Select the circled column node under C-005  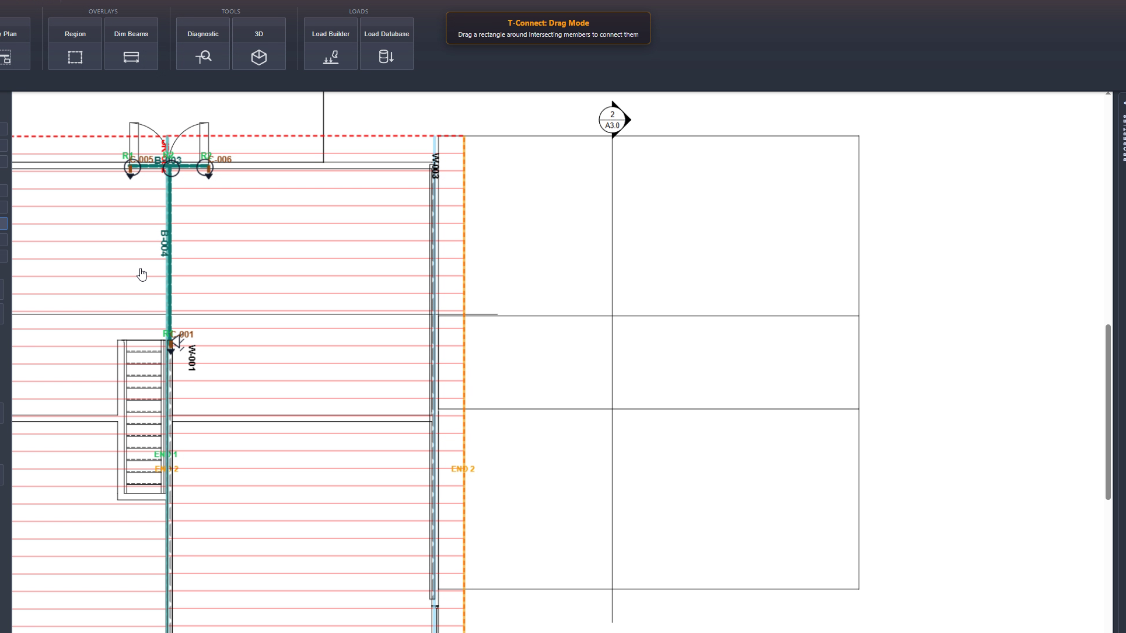pyautogui.click(x=132, y=168)
